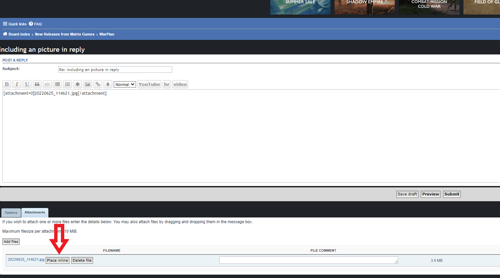Open the Summer Sale banner
Viewport: 500px width, 278px height.
point(300,7)
